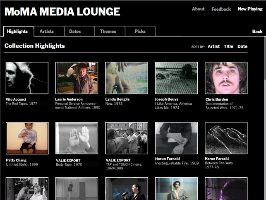
Task: Open the woman in grey suit thumbnail
Action: point(176,189)
